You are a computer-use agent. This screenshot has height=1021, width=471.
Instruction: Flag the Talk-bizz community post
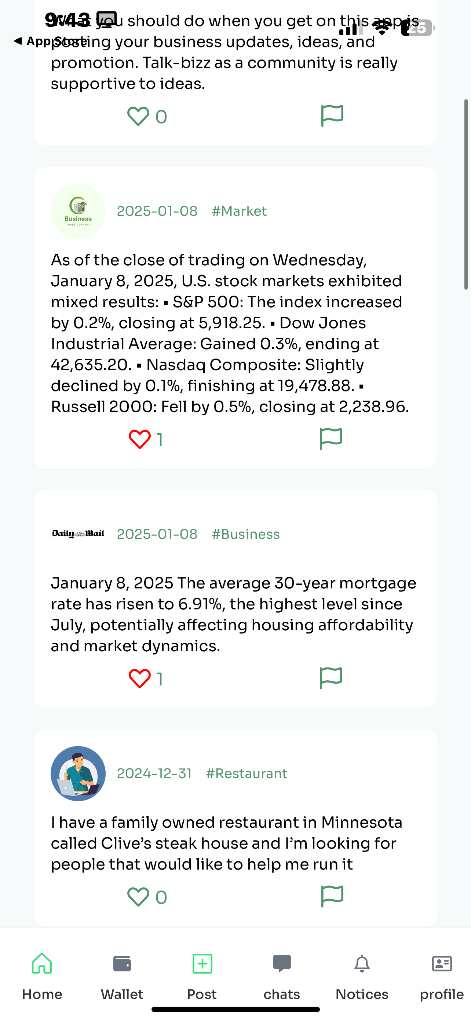coord(332,116)
